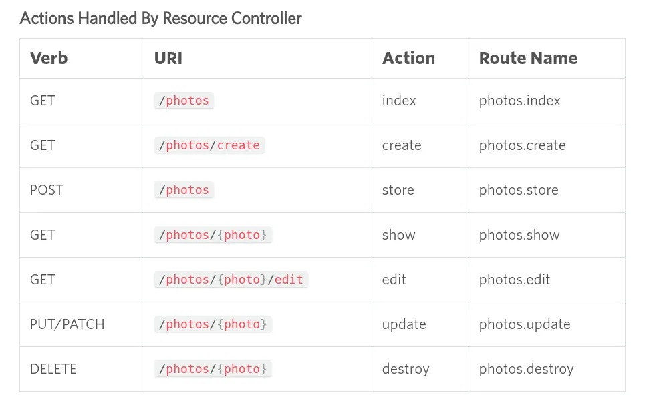Click the /photos/create URI code

coord(209,145)
